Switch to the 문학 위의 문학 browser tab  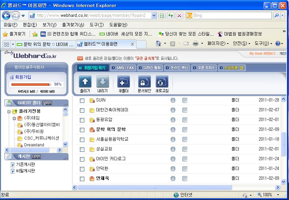pos(45,44)
